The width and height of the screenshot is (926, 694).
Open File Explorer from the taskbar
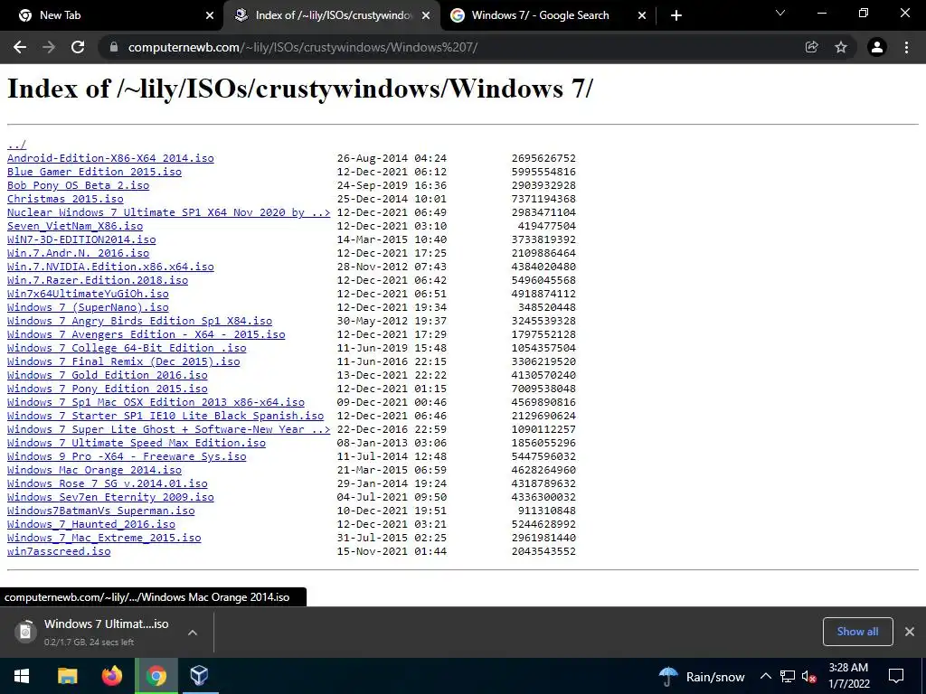67,676
